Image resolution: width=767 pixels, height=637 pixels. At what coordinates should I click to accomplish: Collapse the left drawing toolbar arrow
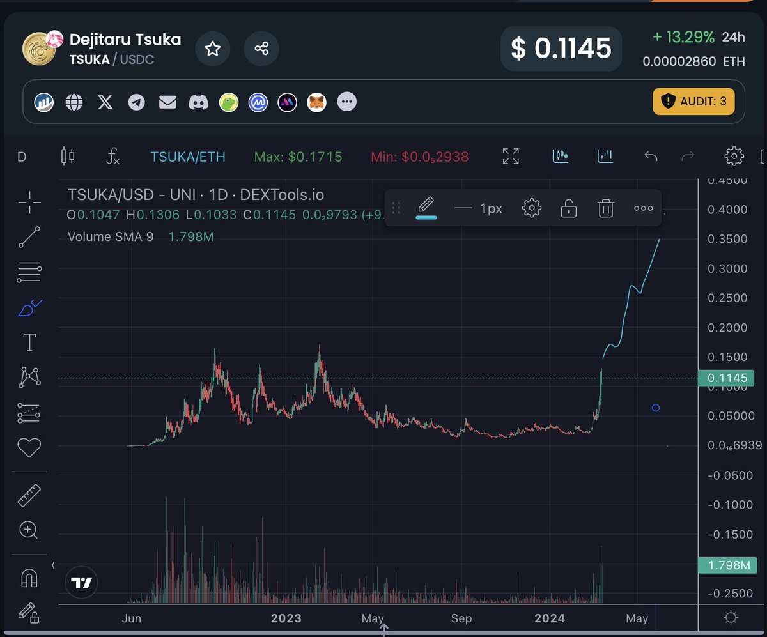tap(54, 565)
